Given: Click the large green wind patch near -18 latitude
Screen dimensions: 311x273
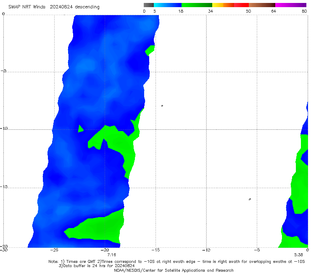Looking at the screenshot, I should click(99, 228).
